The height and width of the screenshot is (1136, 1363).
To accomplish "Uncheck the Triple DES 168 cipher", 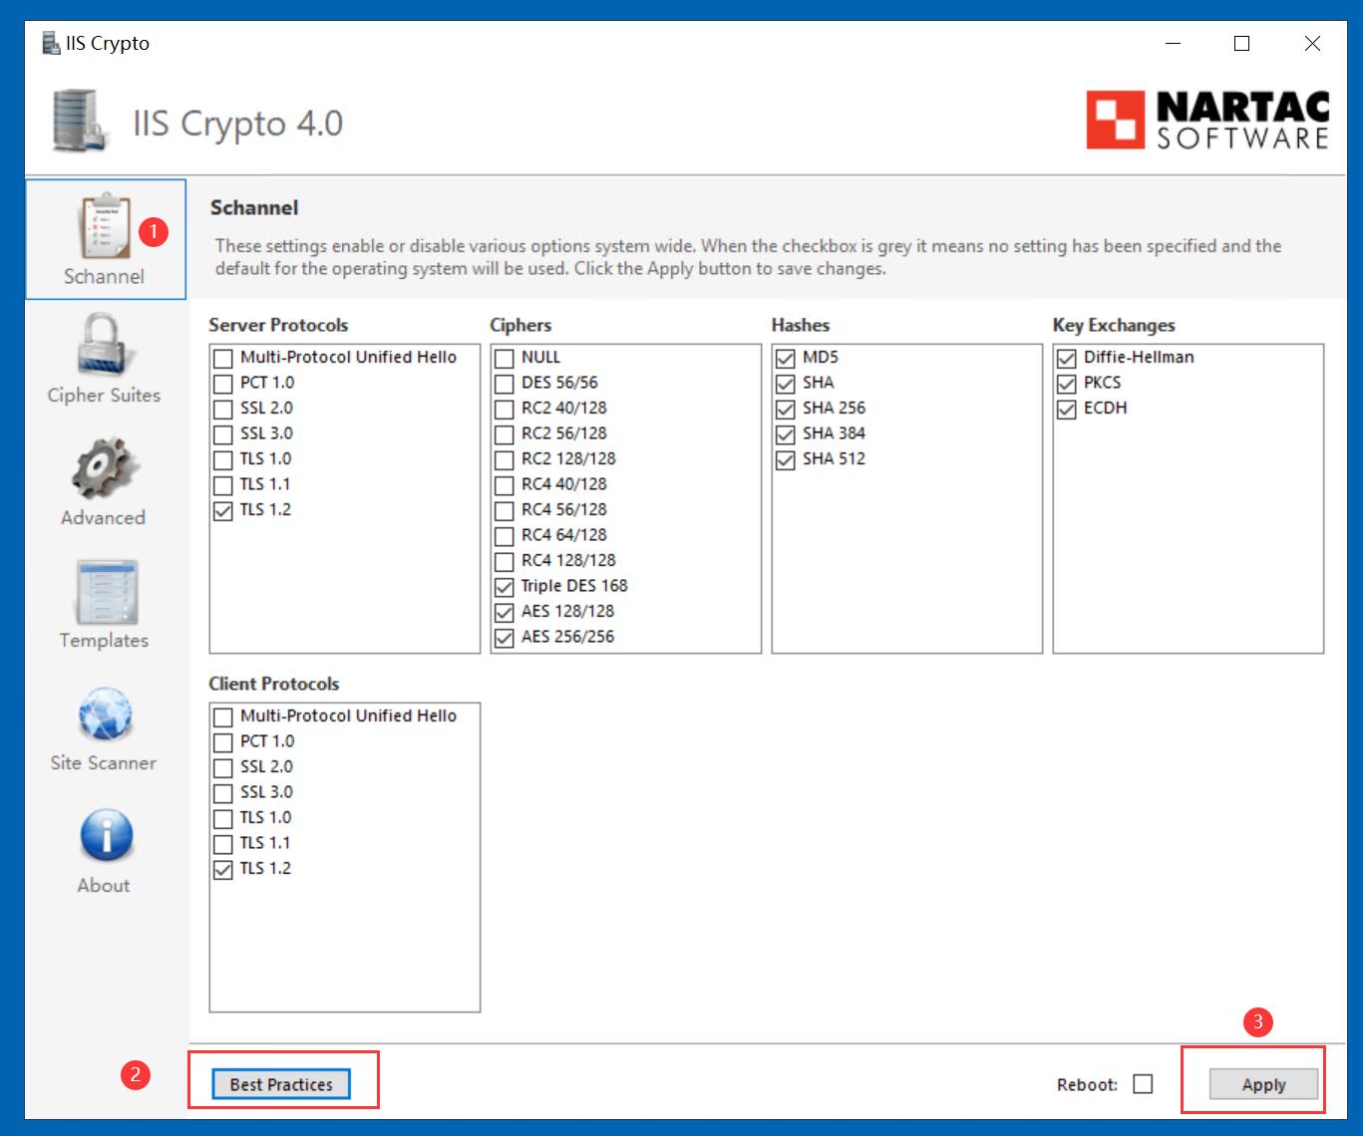I will [505, 587].
